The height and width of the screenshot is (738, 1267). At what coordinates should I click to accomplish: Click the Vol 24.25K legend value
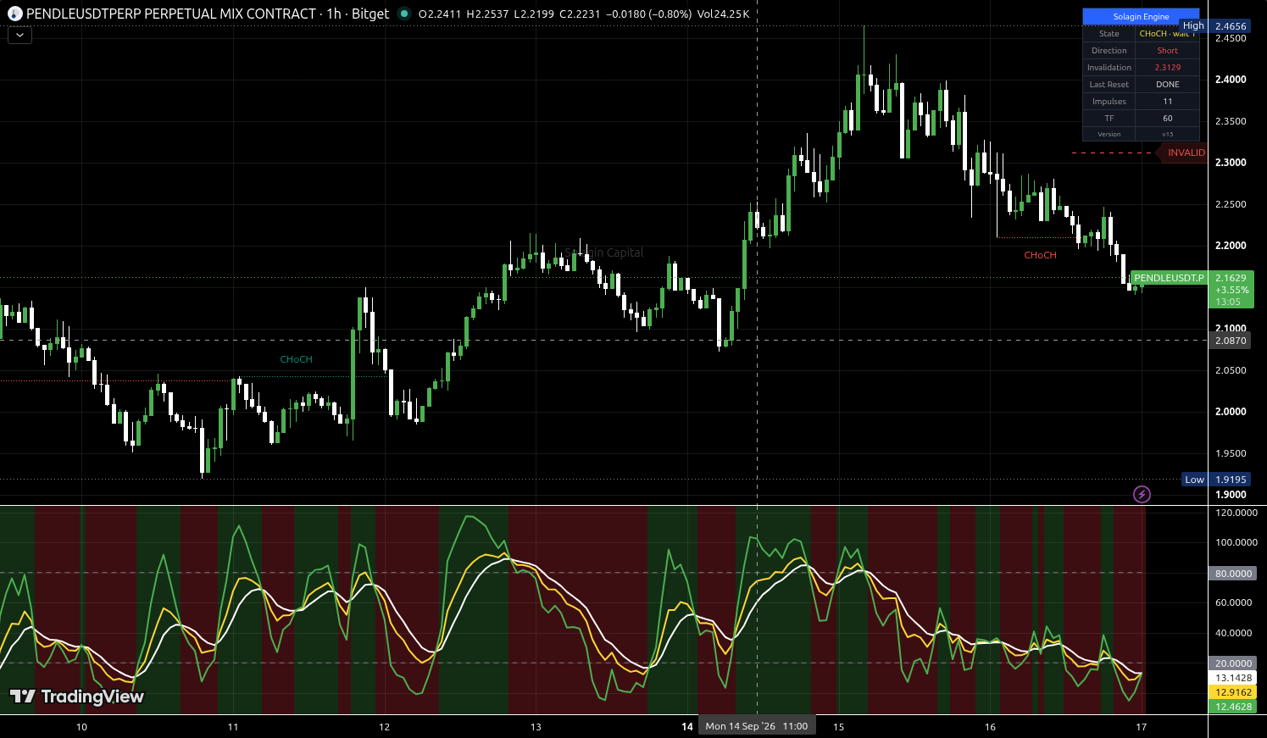coord(723,14)
